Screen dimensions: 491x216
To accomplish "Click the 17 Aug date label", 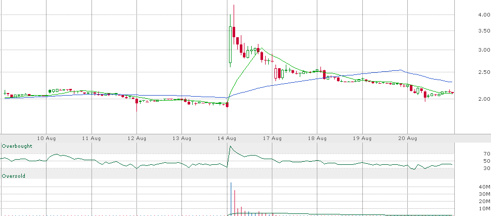I will click(x=272, y=138).
